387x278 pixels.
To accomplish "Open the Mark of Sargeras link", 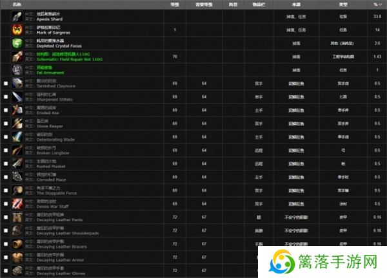I will [54, 33].
